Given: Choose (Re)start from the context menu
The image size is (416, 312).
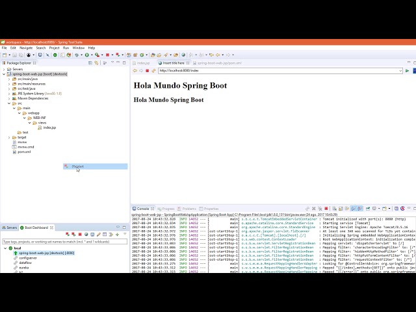Looking at the screenshot, I should click(96, 166).
